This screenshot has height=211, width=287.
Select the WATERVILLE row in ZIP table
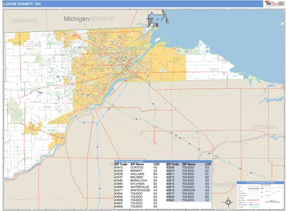pyautogui.click(x=139, y=186)
